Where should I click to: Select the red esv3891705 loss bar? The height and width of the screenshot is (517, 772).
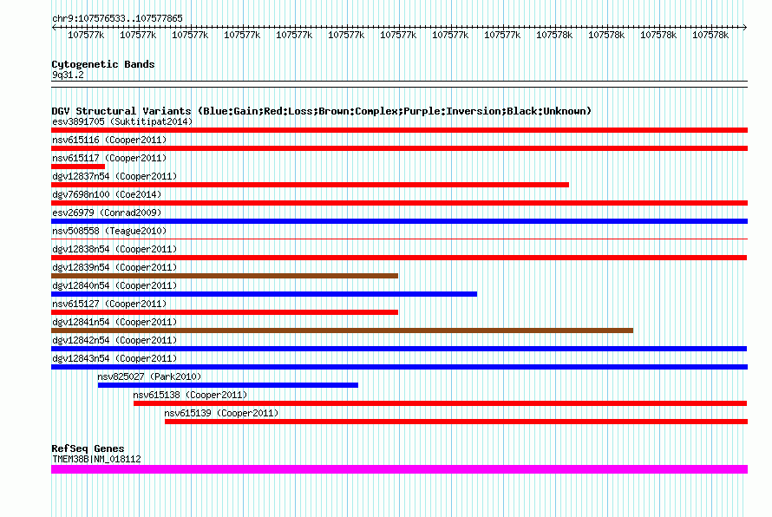point(399,130)
